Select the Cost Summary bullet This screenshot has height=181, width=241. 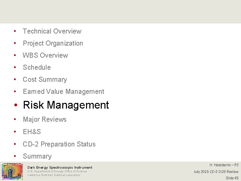point(45,79)
